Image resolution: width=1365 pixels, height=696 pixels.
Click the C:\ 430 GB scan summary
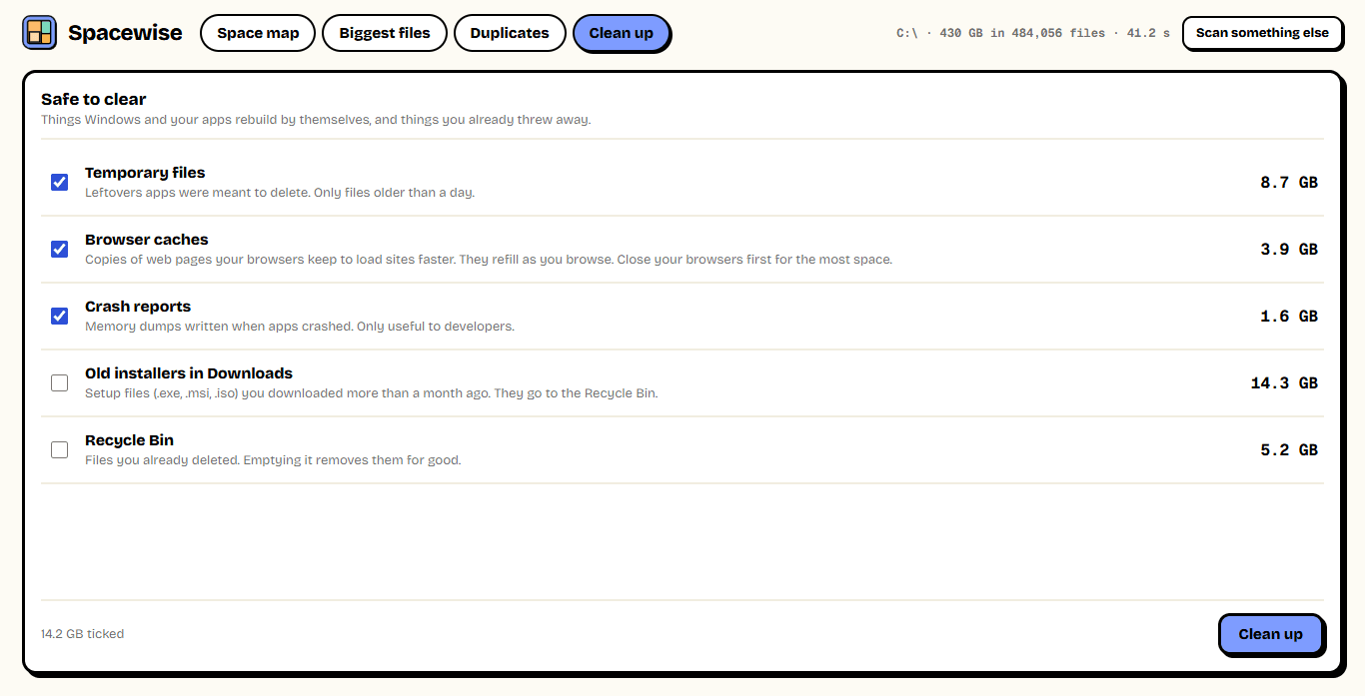(1033, 33)
